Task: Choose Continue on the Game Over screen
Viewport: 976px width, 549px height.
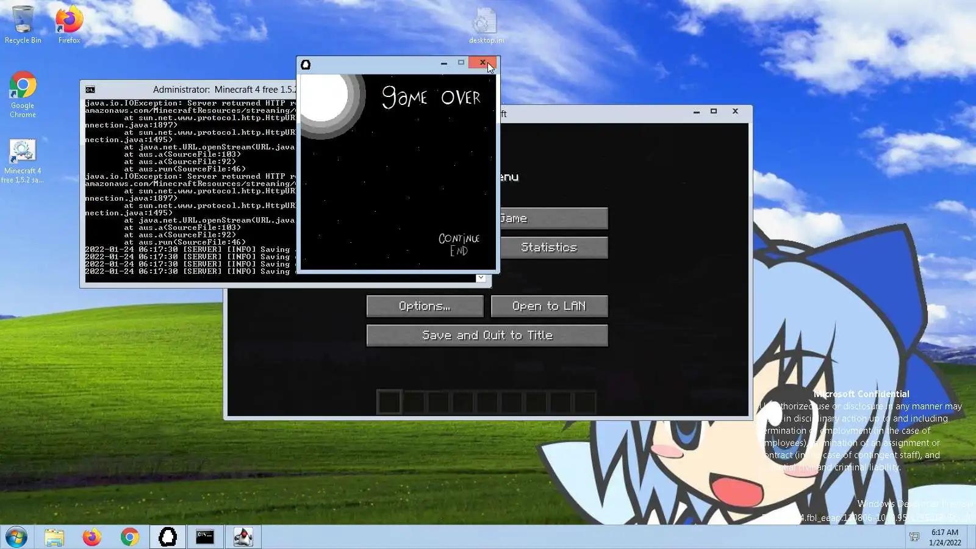Action: pos(459,239)
